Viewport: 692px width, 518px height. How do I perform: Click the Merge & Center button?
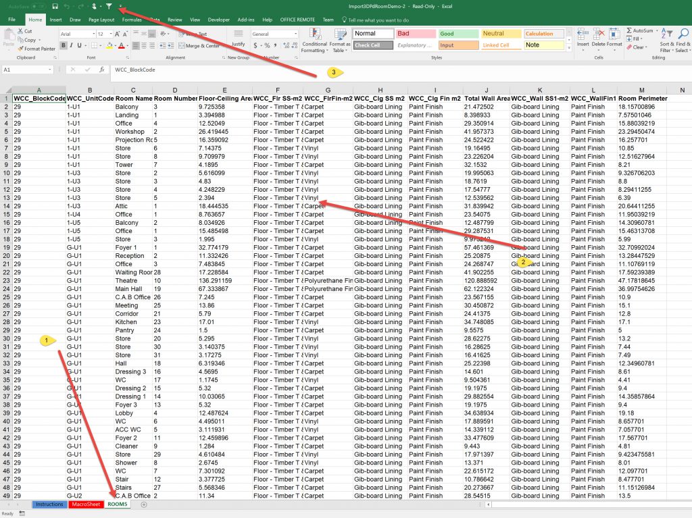[x=198, y=46]
